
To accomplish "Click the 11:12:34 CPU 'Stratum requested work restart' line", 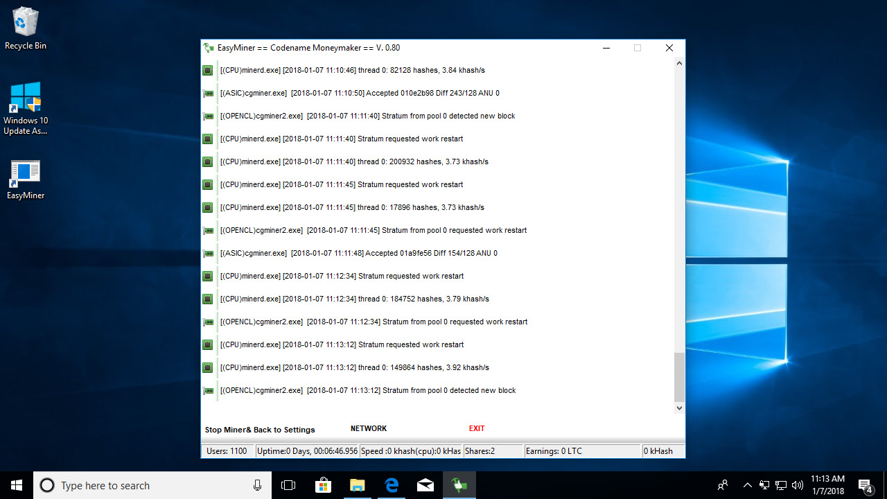I will pos(342,276).
